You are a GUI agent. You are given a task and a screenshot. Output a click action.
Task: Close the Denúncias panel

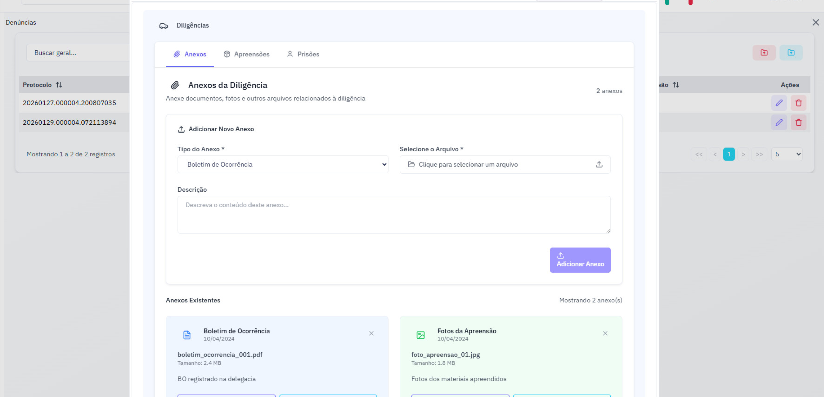(x=815, y=22)
